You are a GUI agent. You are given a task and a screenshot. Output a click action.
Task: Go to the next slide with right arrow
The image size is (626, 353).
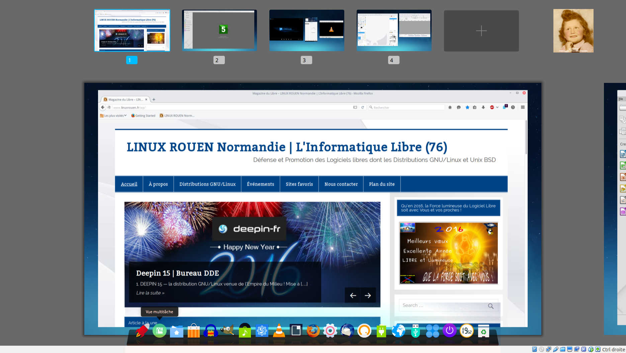click(x=368, y=296)
